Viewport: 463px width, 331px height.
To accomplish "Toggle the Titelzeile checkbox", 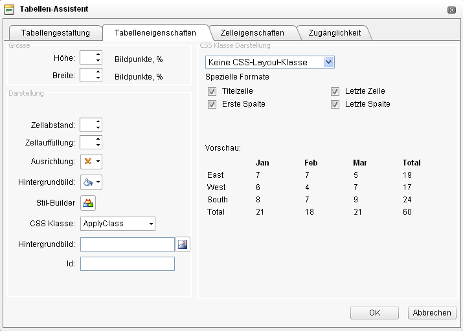I will tap(212, 92).
